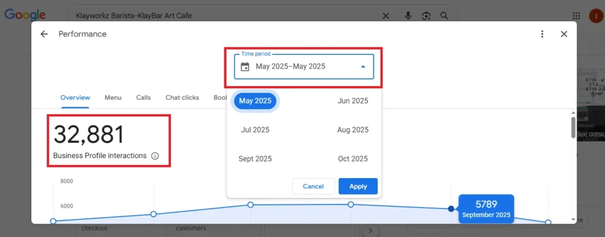Click the scrollbar down arrow in Performance dialog

point(573,219)
